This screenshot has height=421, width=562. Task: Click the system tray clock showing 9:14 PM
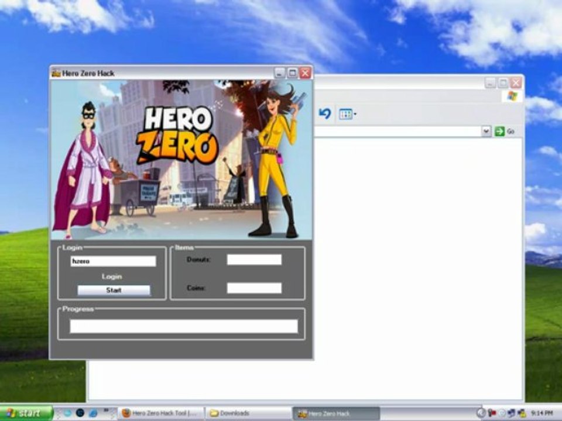(x=542, y=413)
